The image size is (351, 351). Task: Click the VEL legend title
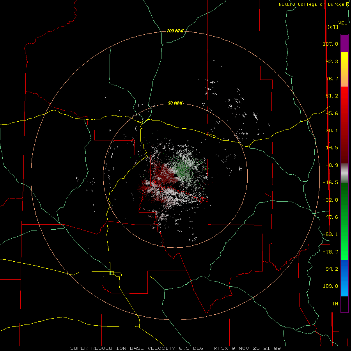343,23
